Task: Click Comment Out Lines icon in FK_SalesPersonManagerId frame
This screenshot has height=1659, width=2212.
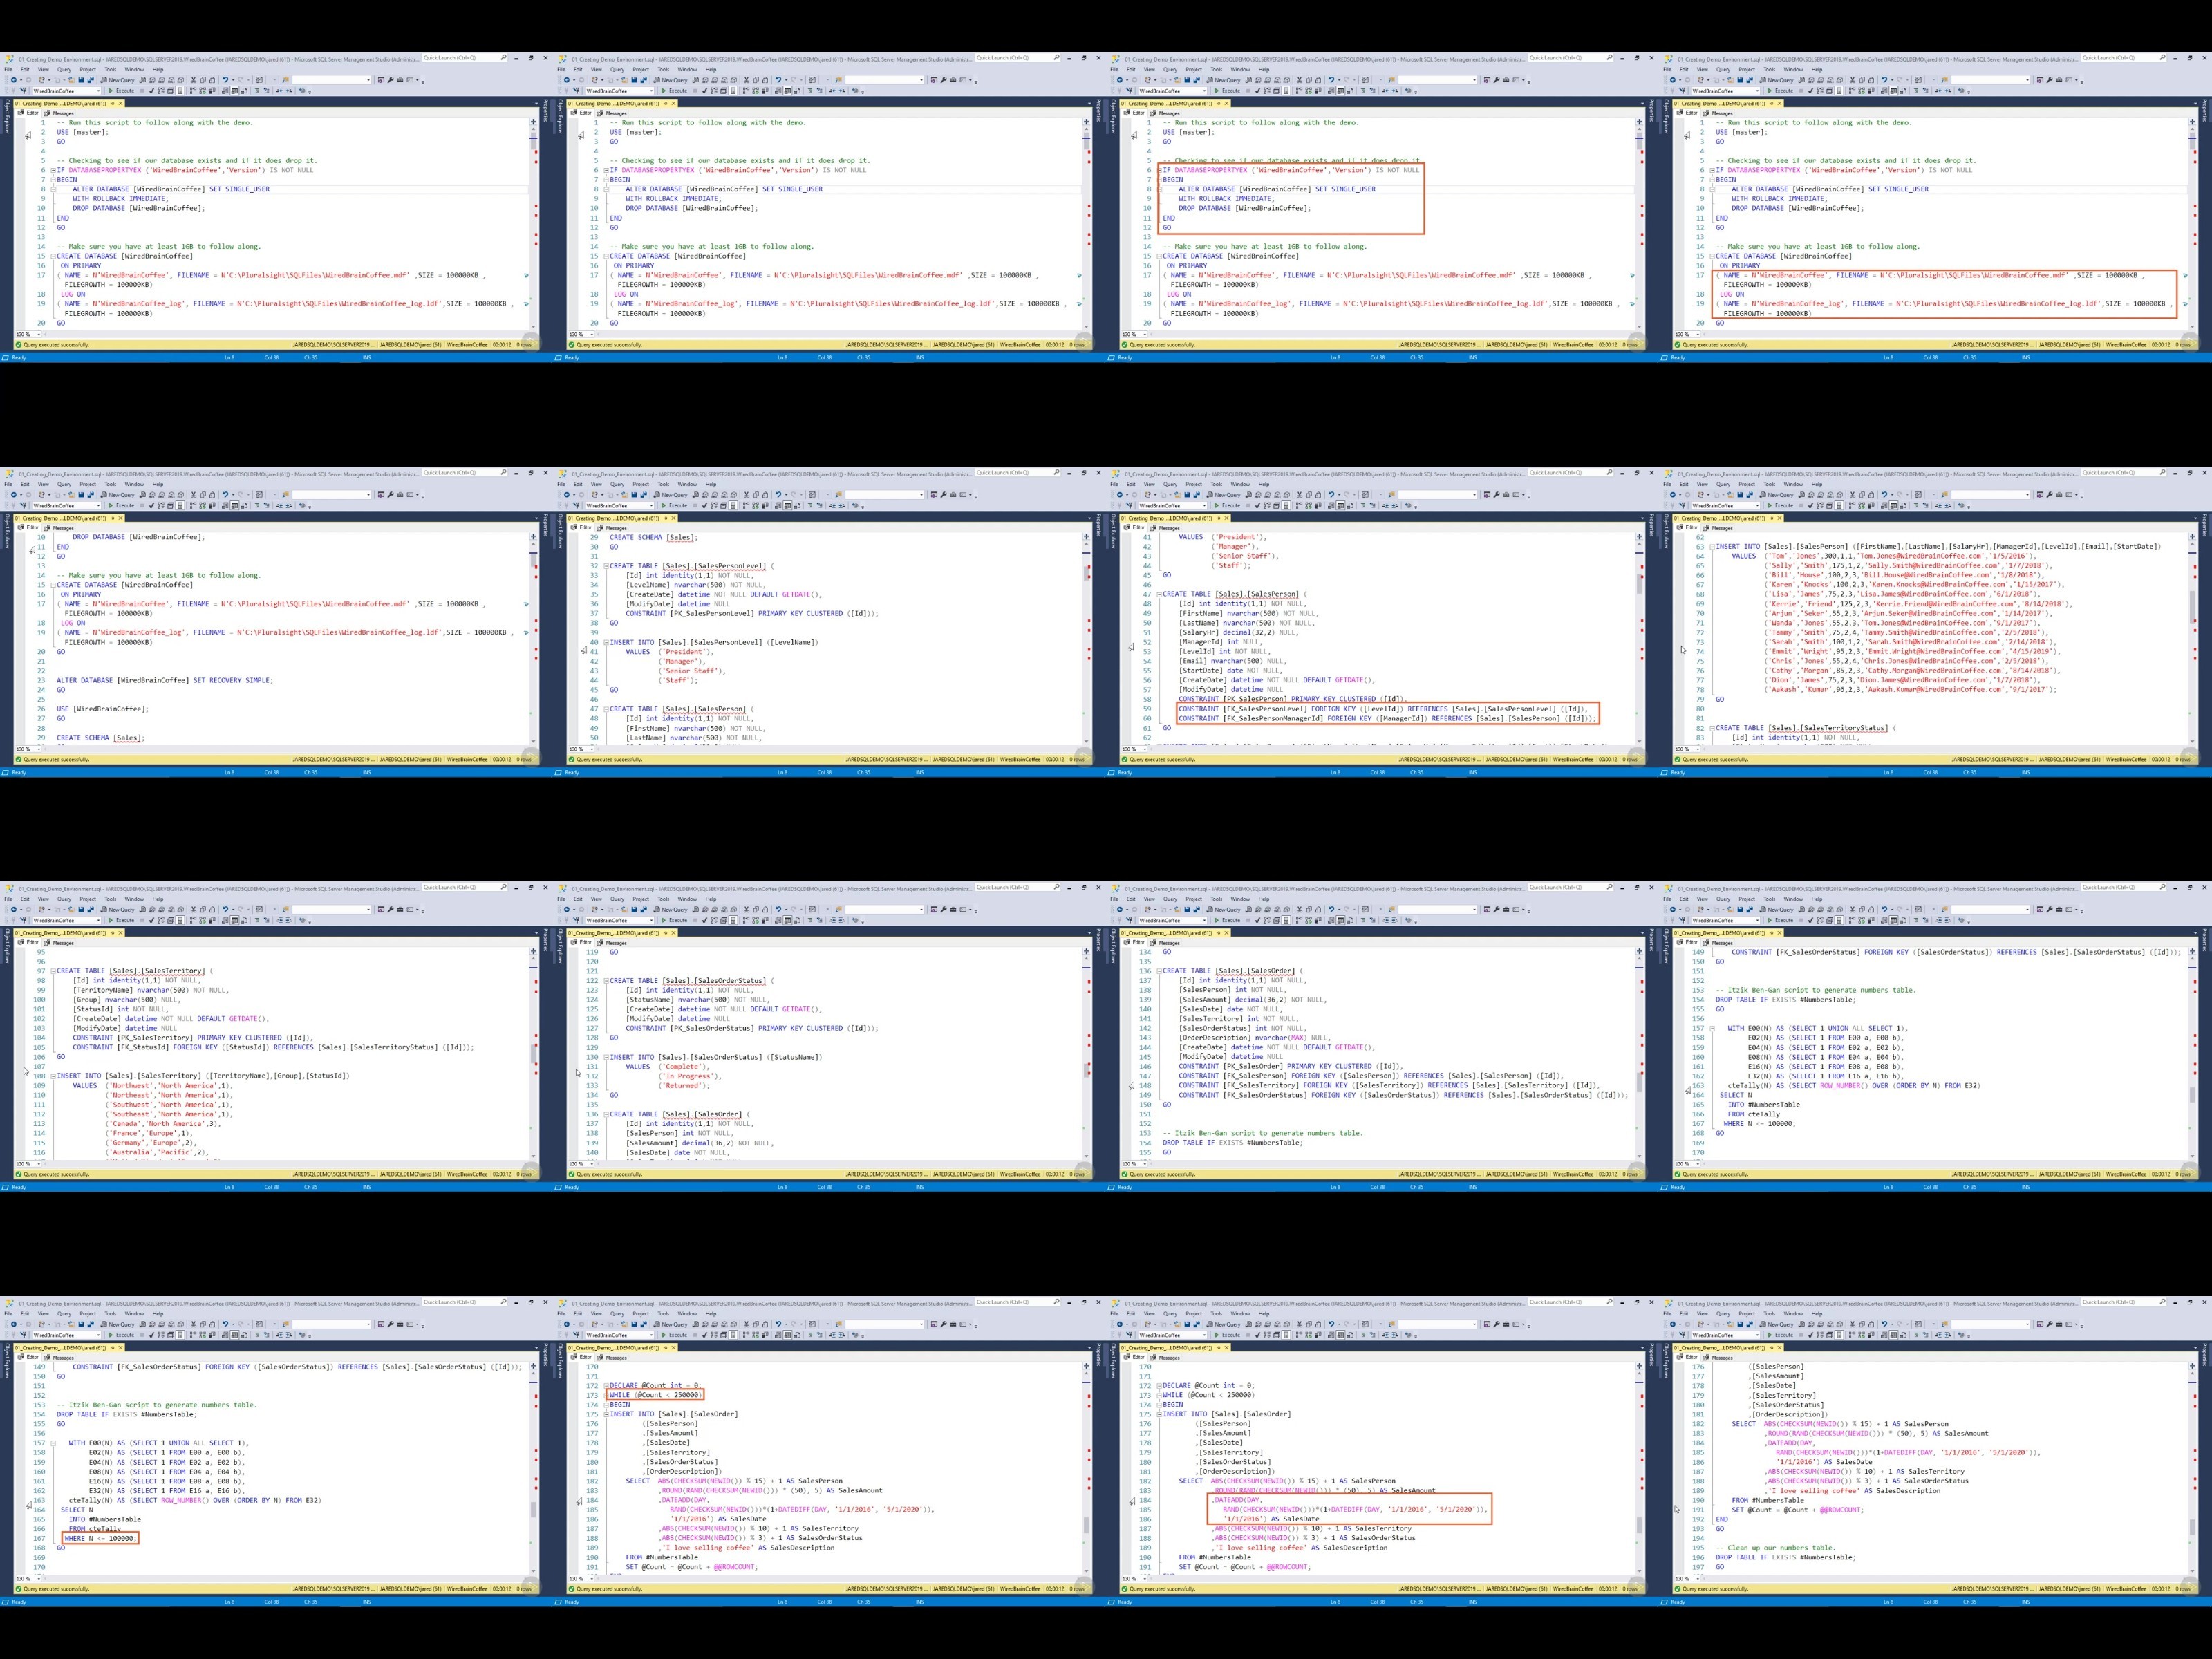Action: coord(1363,506)
